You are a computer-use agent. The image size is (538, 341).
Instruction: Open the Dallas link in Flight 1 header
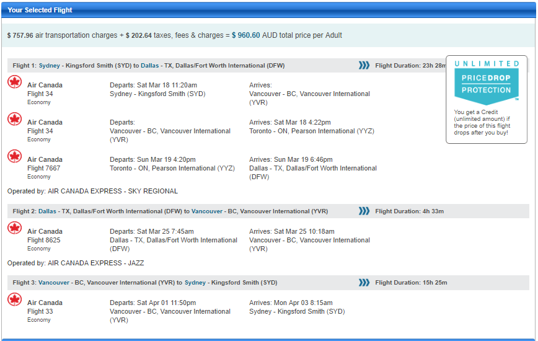pyautogui.click(x=149, y=66)
